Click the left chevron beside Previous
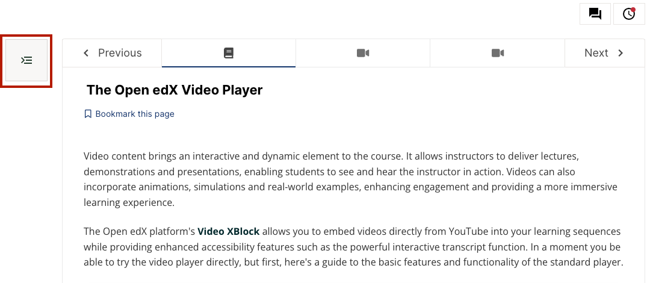This screenshot has width=650, height=283. pyautogui.click(x=86, y=53)
